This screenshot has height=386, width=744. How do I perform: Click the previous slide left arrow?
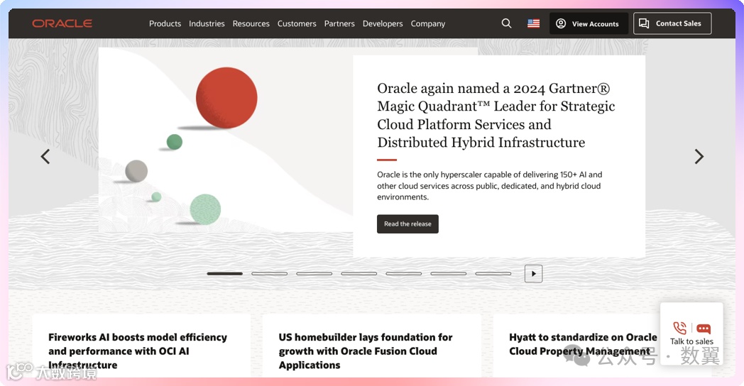45,157
